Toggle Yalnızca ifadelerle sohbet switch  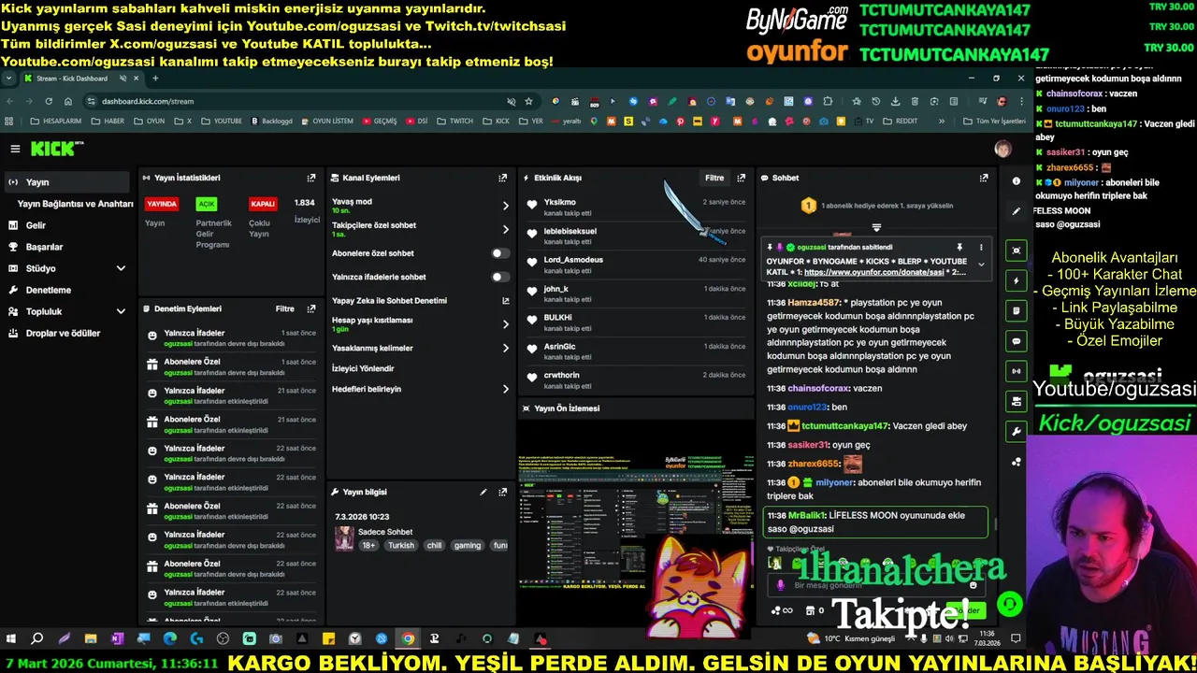pyautogui.click(x=501, y=277)
